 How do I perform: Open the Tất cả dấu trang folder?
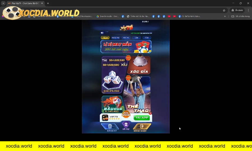(x=241, y=16)
